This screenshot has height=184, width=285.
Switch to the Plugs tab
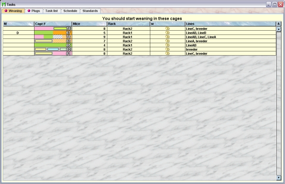33,11
